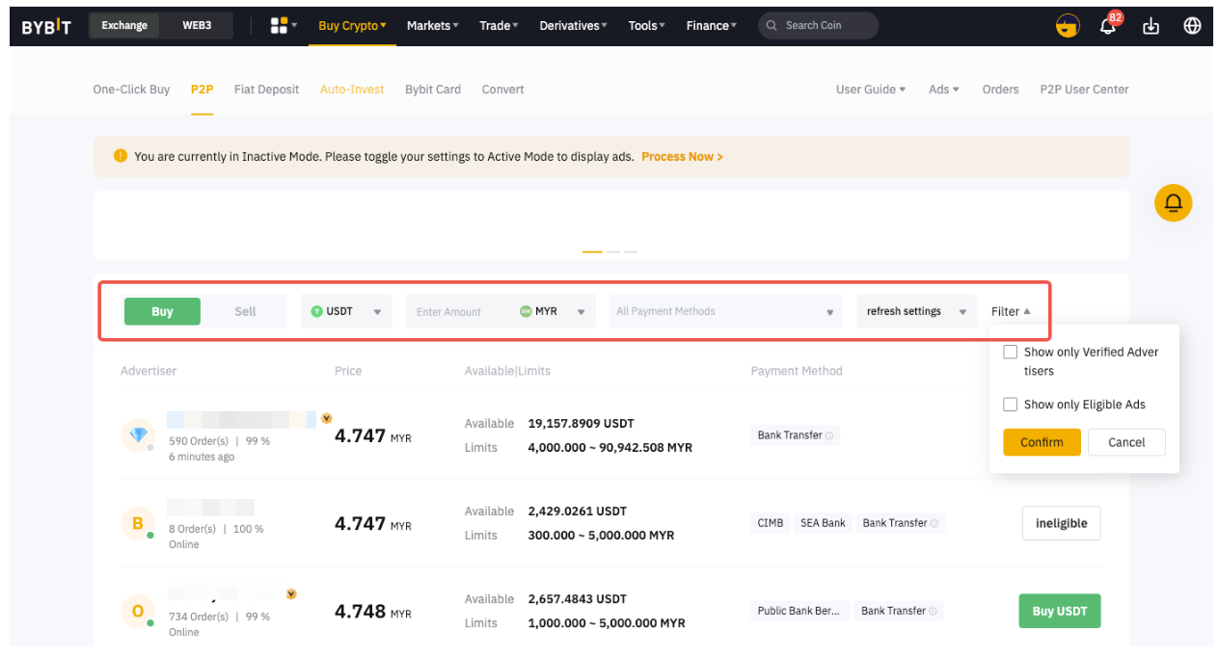Open the Orders link
This screenshot has width=1219, height=657.
(1000, 90)
